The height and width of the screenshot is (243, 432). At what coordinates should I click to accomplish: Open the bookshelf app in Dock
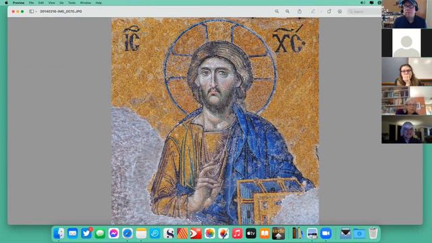(297, 234)
